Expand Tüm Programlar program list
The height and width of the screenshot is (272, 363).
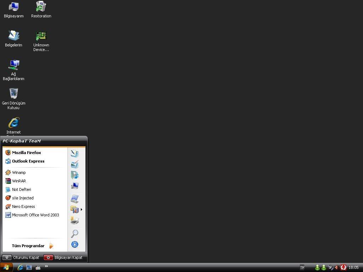click(33, 246)
